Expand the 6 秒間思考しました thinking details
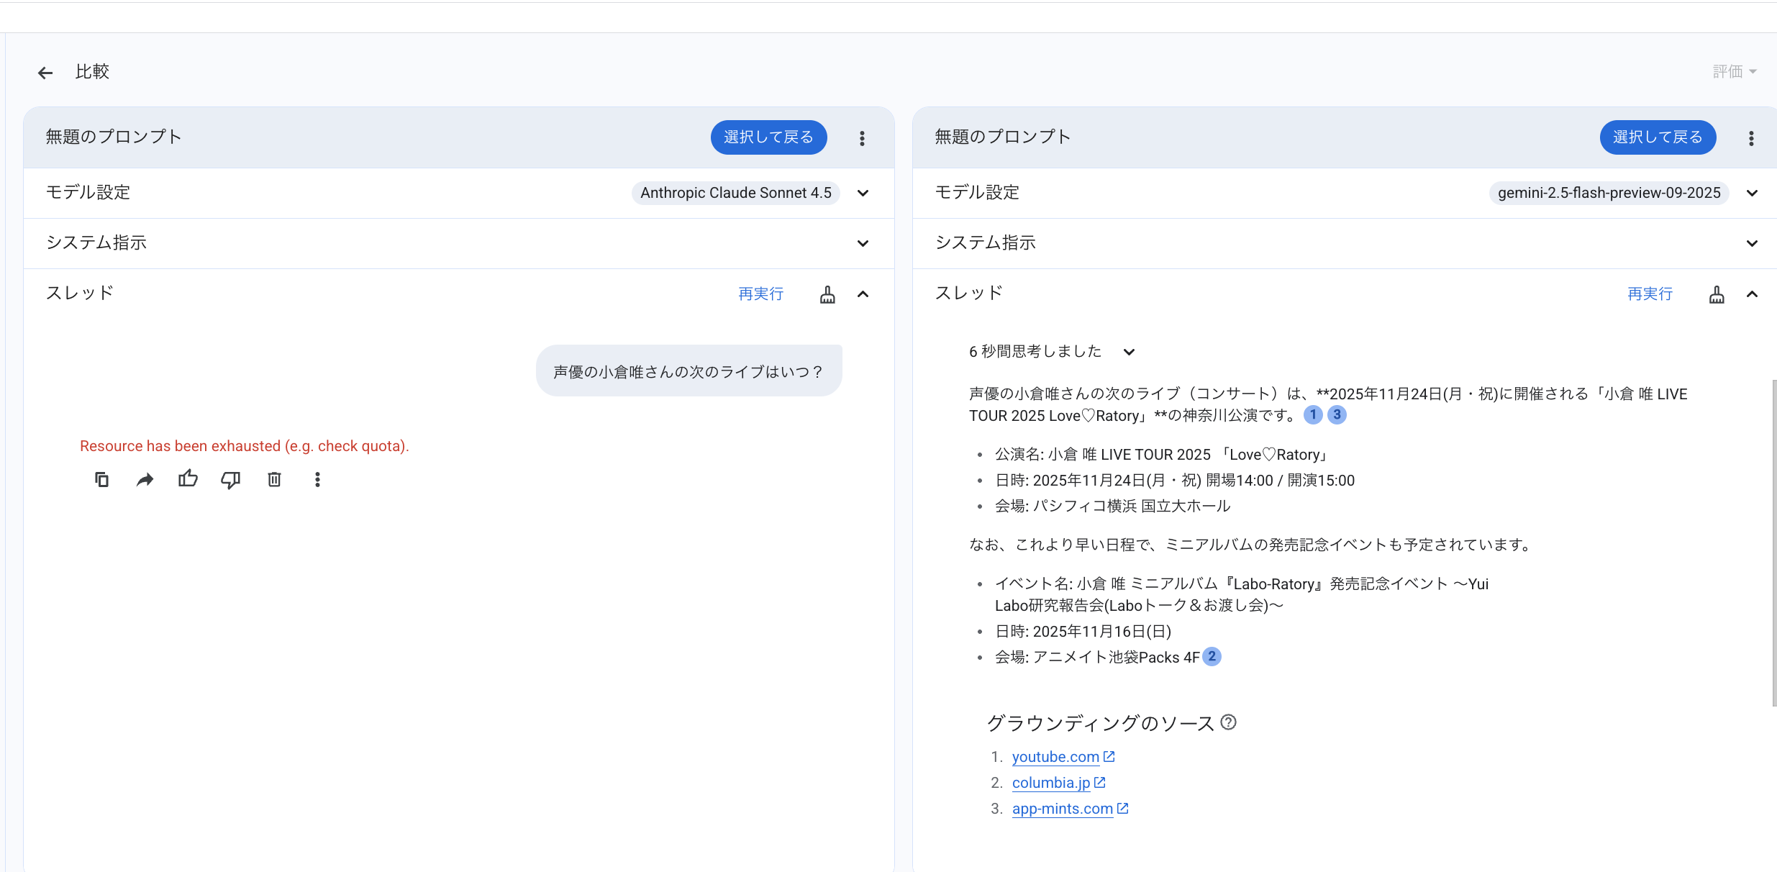The image size is (1777, 872). (x=1129, y=352)
